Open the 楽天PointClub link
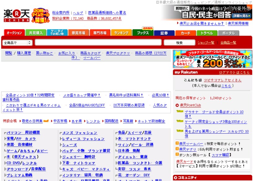This screenshot has height=181, width=254. pos(190,105)
